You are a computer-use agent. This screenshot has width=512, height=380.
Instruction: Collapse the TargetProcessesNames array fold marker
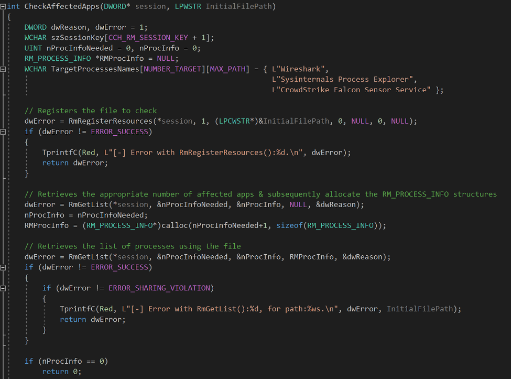pos(3,69)
